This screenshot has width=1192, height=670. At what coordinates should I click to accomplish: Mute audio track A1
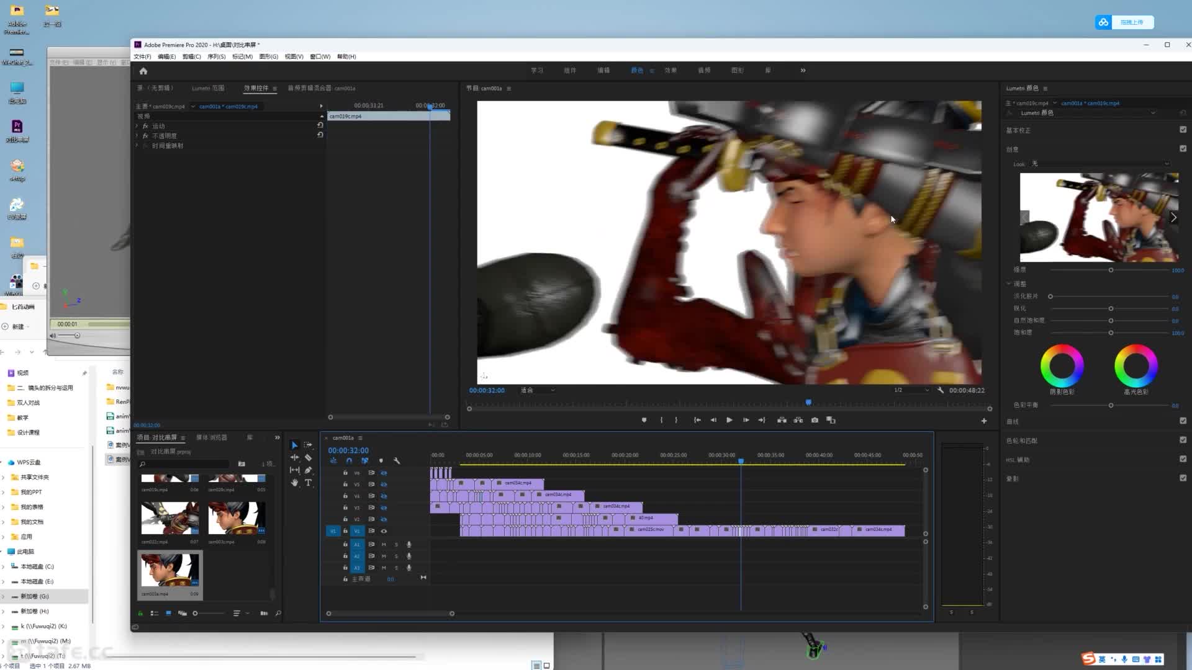384,545
